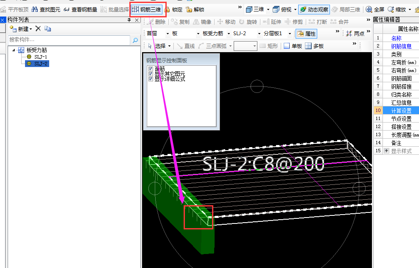
Task: Click the 缩放 zoom tool
Action: [397, 10]
